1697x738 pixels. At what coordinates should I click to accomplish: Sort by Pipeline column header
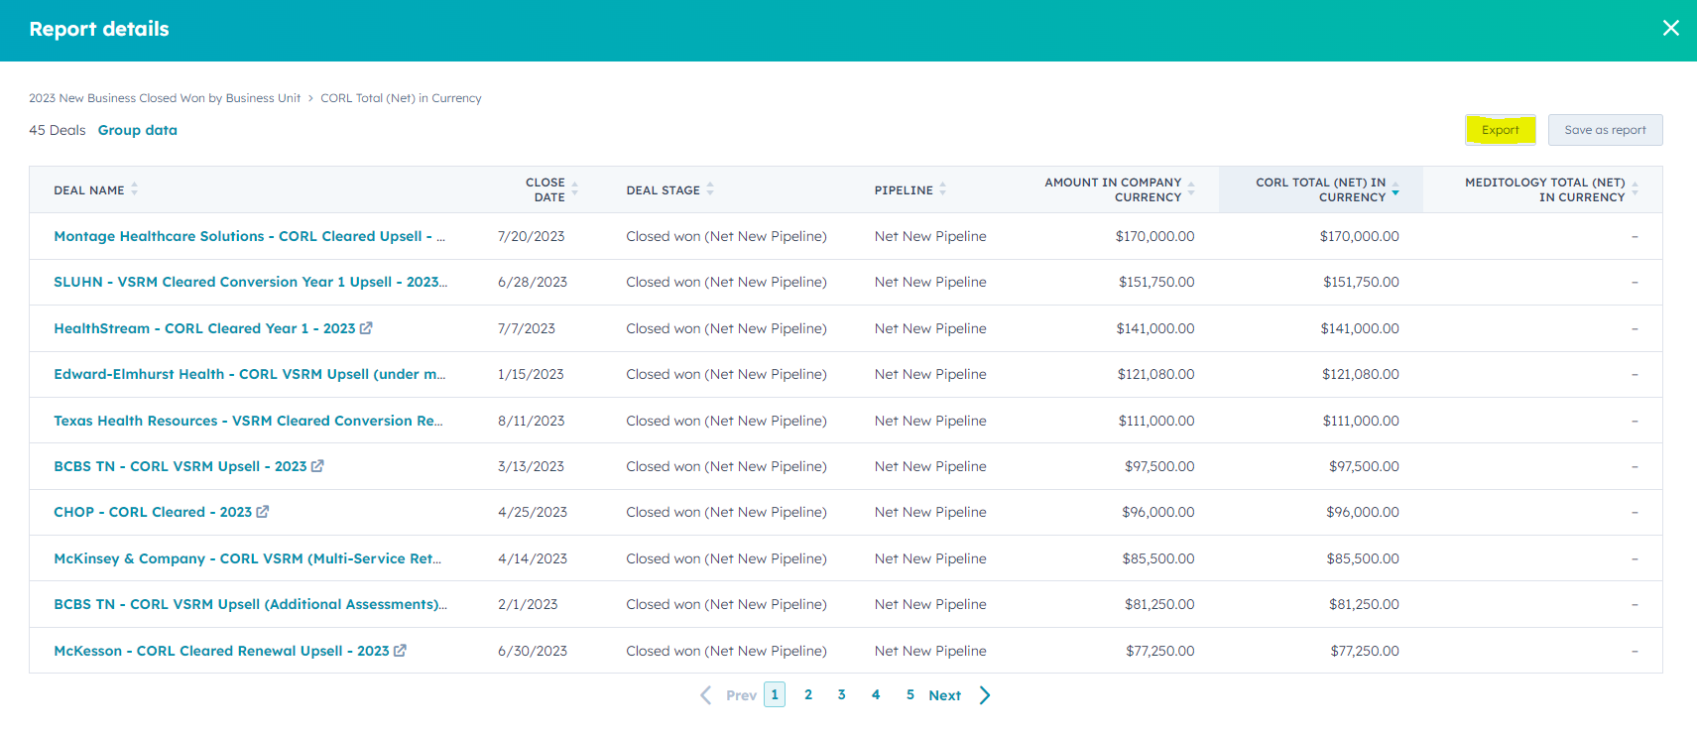tap(942, 189)
